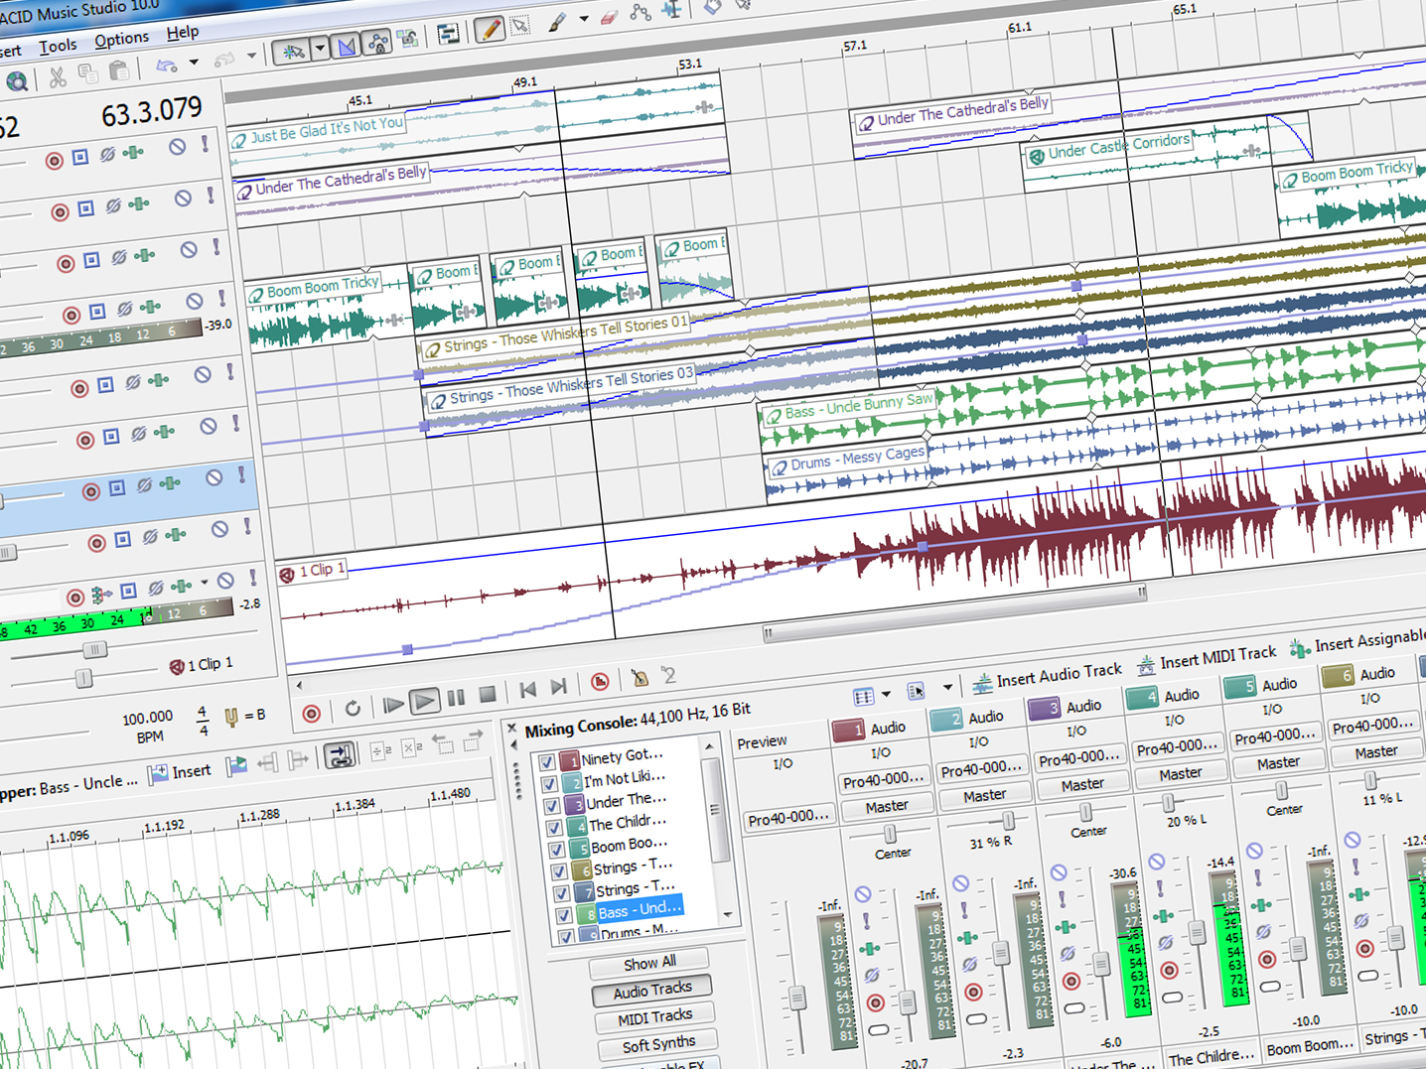1426x1069 pixels.
Task: Toggle the metronome icon in transport
Action: pyautogui.click(x=641, y=679)
